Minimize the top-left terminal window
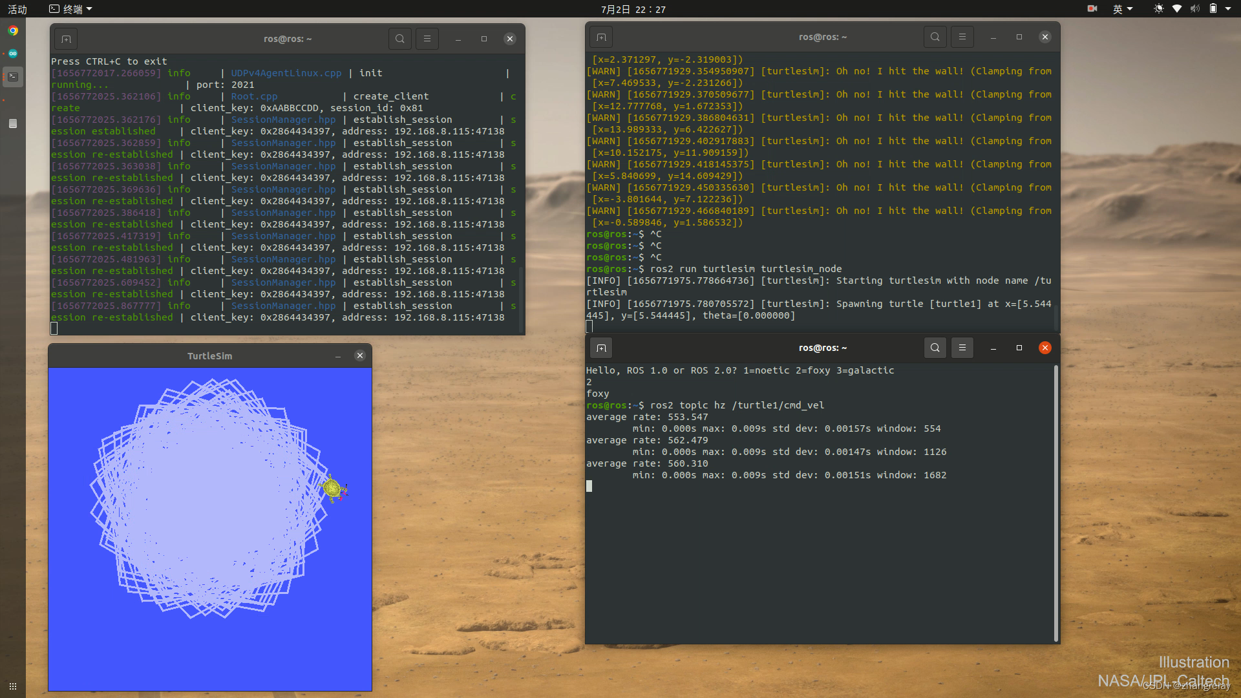Screen dimensions: 1241x698 [458, 39]
